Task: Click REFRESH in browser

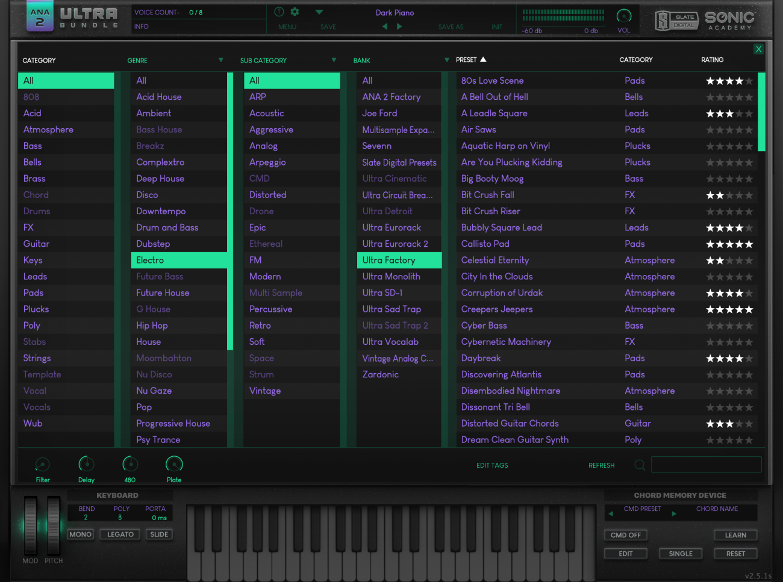Action: [x=601, y=465]
